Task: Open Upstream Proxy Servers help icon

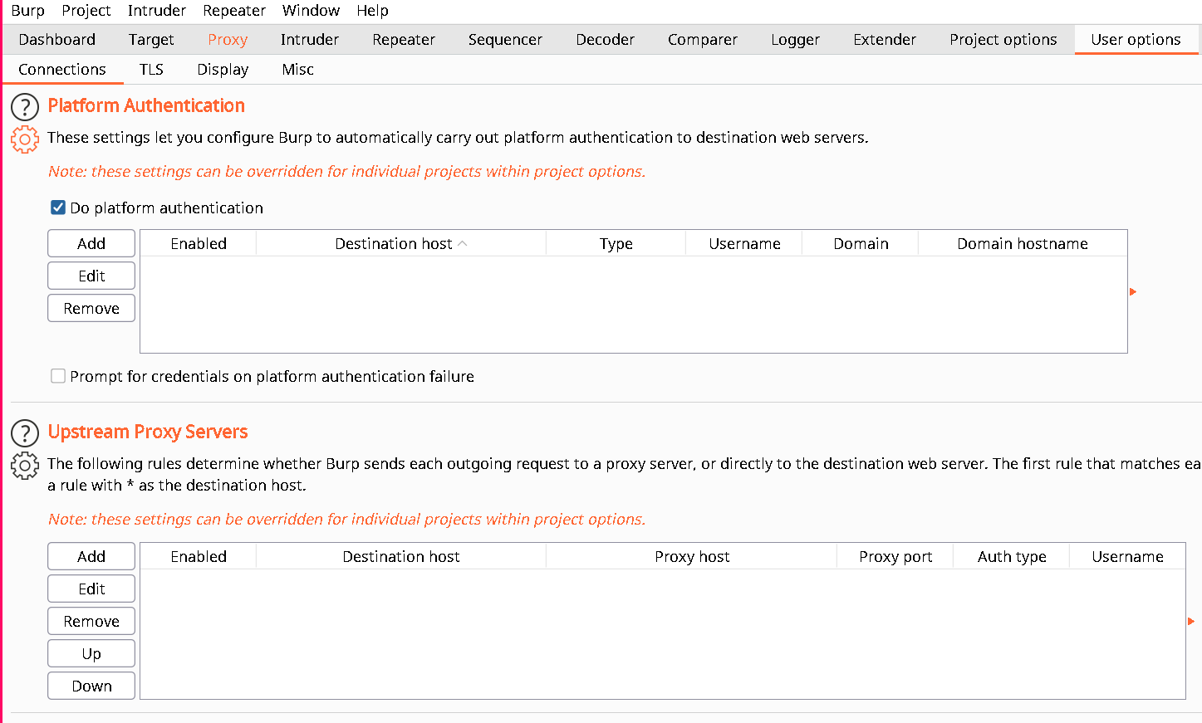Action: pyautogui.click(x=25, y=433)
